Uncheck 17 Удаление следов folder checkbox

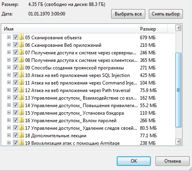coord(15,128)
